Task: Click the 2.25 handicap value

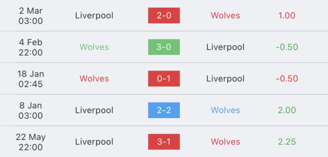Action: coord(287,142)
